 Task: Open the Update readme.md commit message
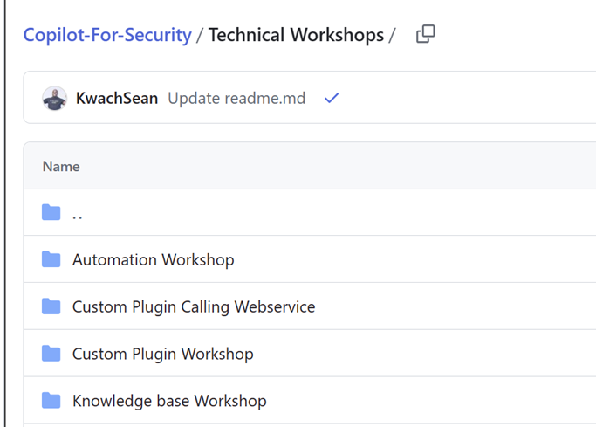coord(236,99)
